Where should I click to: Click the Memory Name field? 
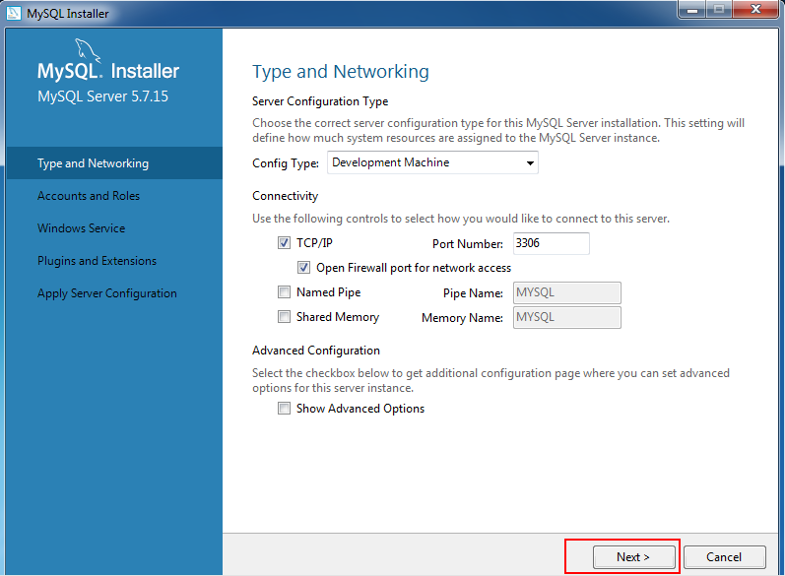coord(566,317)
